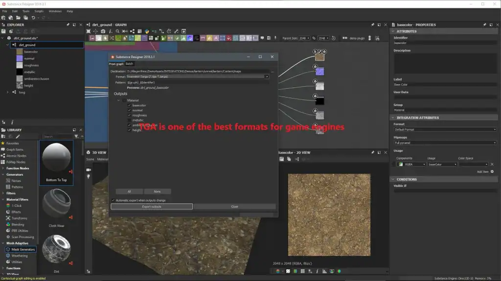This screenshot has height=281, width=501.
Task: Click the histogram icon in 2D View bottom bar
Action: [324, 271]
